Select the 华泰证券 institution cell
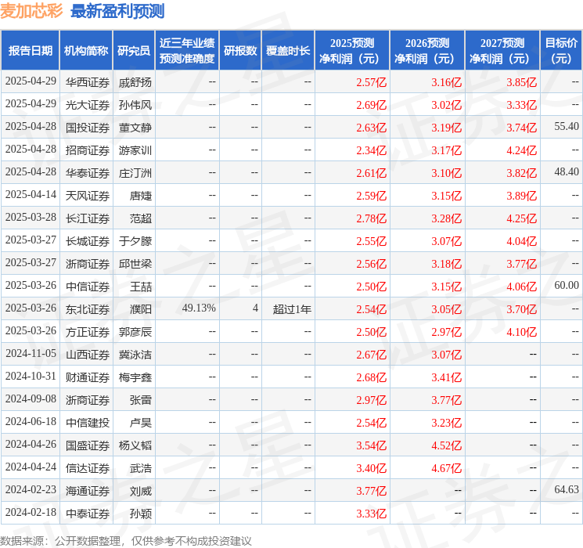Image resolution: width=583 pixels, height=548 pixels. [88, 173]
